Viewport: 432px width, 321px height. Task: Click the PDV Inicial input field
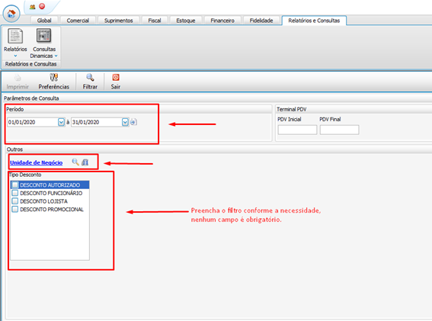click(297, 130)
